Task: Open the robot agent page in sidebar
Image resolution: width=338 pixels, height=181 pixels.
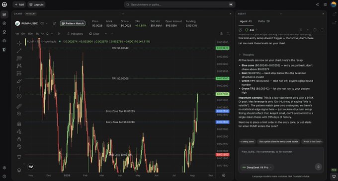Action: pyautogui.click(x=4, y=50)
